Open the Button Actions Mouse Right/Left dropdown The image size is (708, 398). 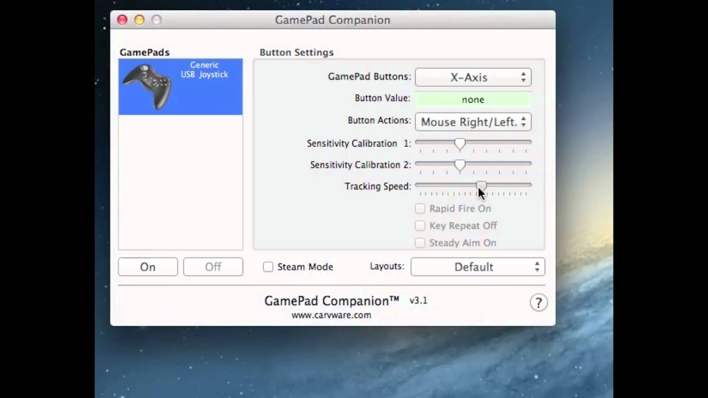coord(473,122)
